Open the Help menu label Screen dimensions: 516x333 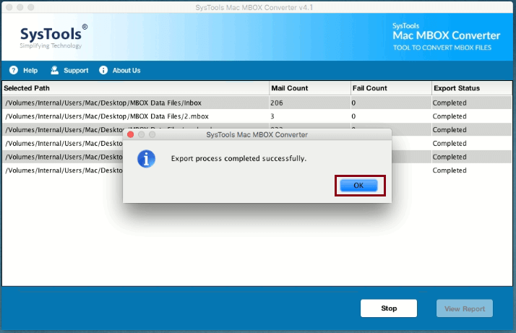[x=30, y=71]
